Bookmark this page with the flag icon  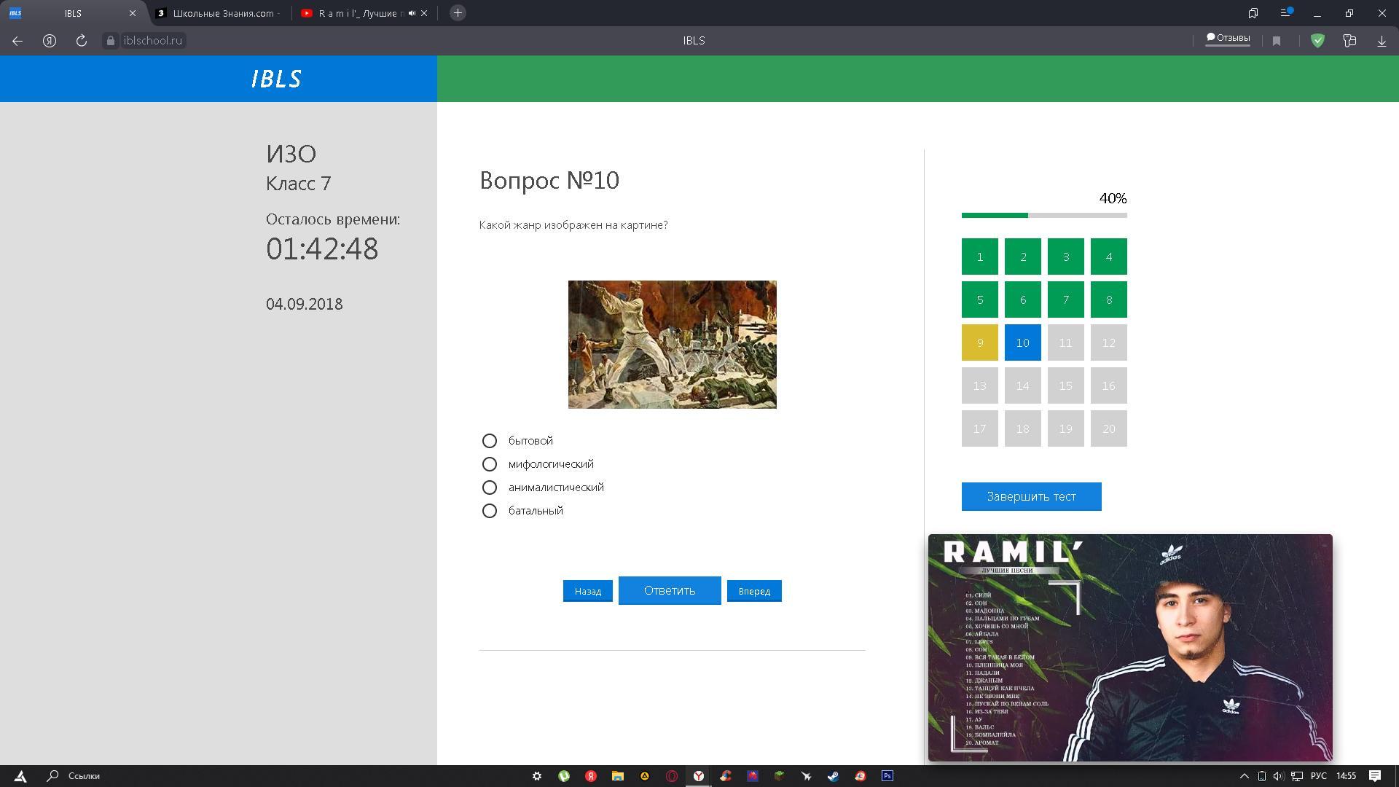[x=1277, y=41]
